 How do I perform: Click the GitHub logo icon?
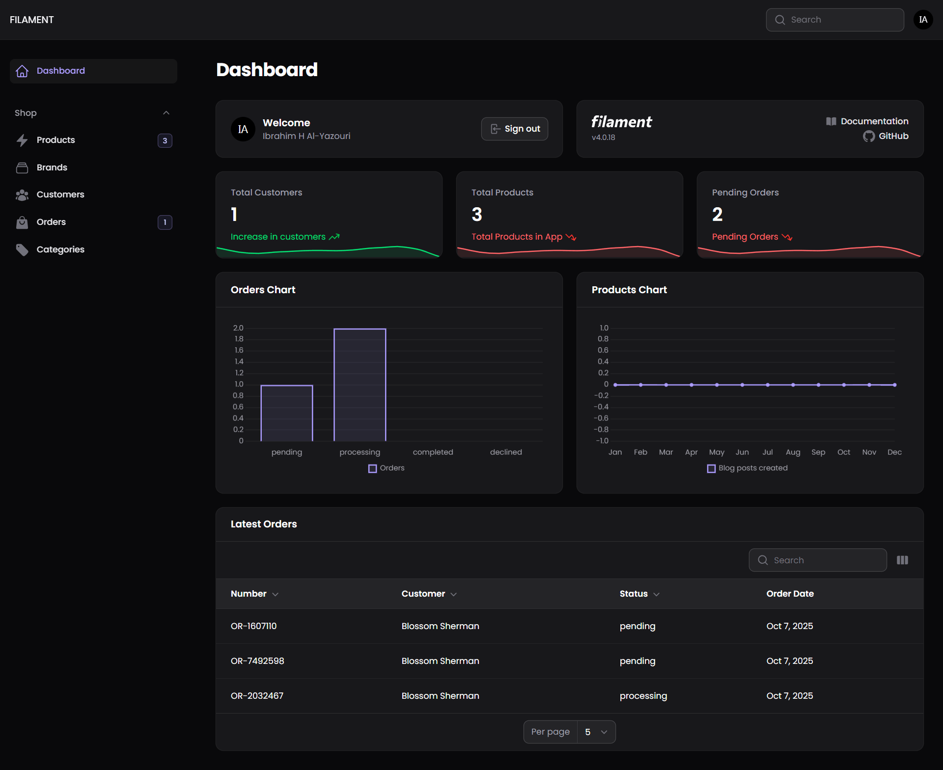869,137
